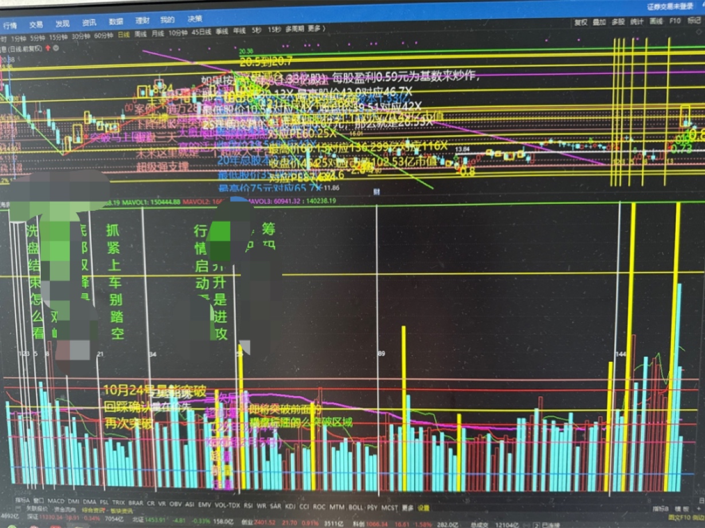Open indicator 设置 settings
This screenshot has width=705, height=528.
tap(424, 507)
